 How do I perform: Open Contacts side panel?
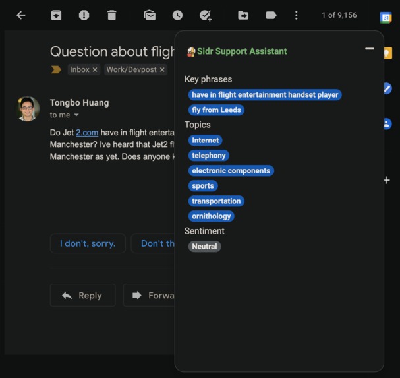pyautogui.click(x=387, y=124)
